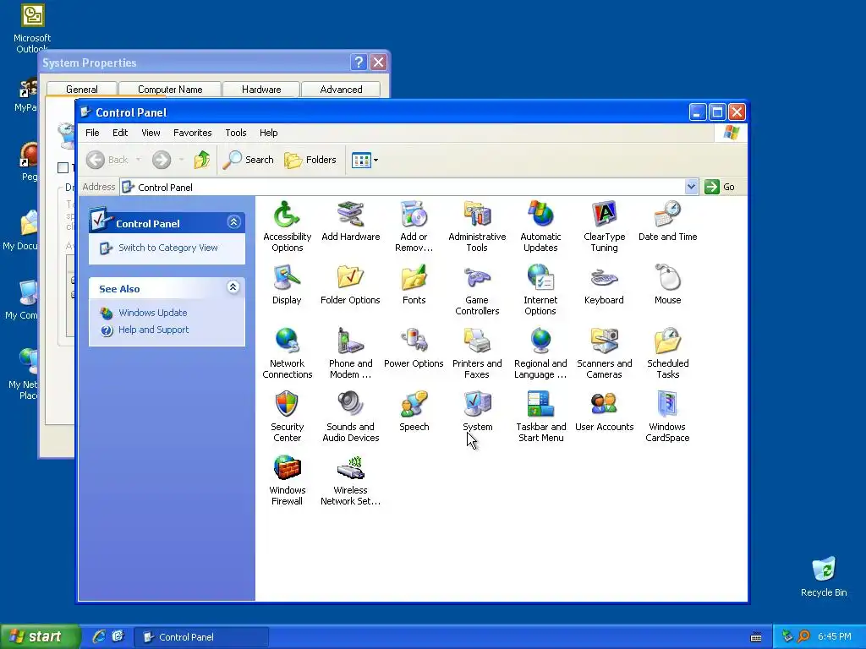
Task: Open the View menu
Action: (x=151, y=133)
